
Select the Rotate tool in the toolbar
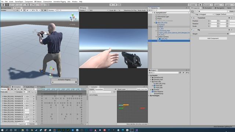click(11, 5)
